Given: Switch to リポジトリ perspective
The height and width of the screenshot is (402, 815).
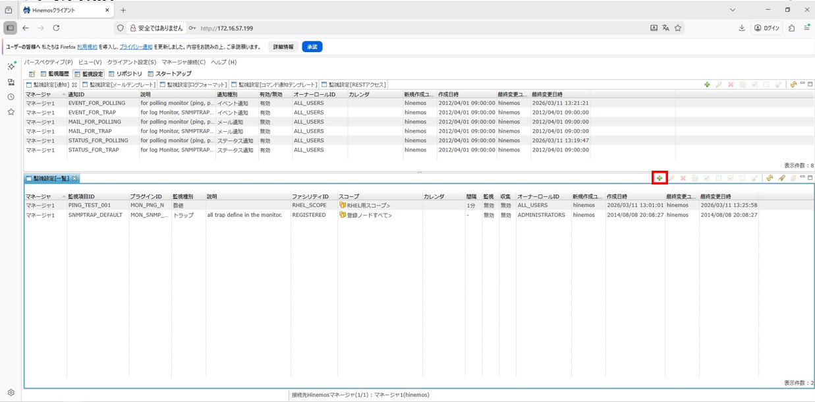Looking at the screenshot, I should tap(125, 74).
